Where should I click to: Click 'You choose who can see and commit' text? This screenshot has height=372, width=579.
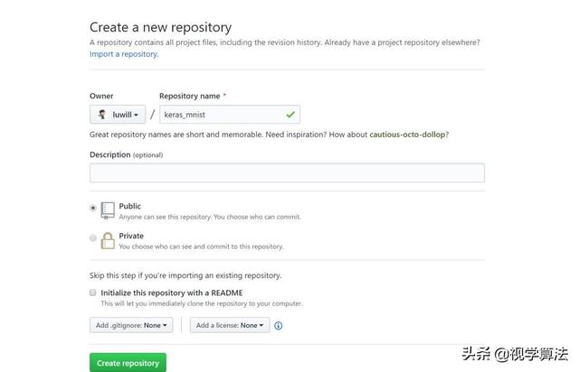(201, 246)
